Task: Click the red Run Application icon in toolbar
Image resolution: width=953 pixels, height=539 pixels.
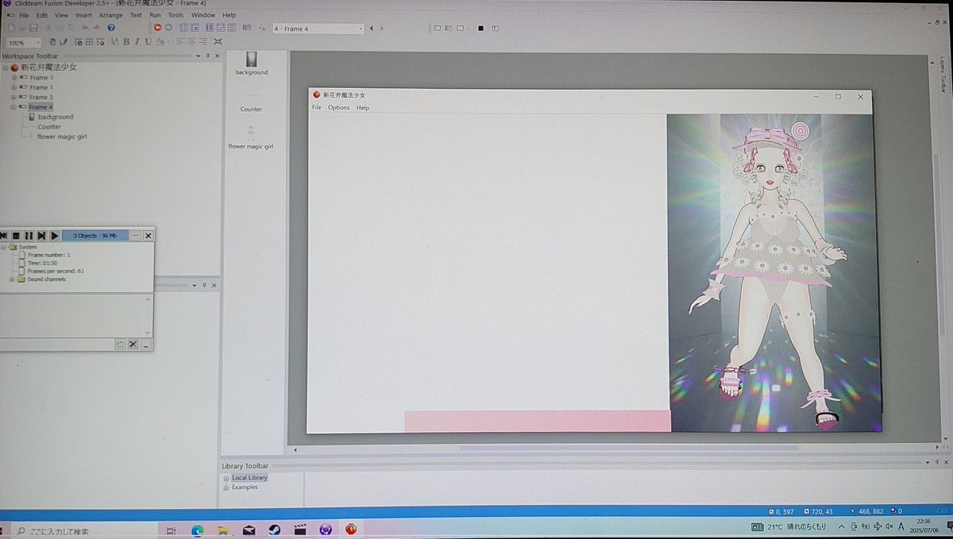Action: click(157, 28)
